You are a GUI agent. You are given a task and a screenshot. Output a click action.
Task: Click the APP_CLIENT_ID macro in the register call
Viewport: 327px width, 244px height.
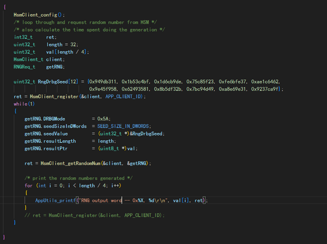coord(124,97)
